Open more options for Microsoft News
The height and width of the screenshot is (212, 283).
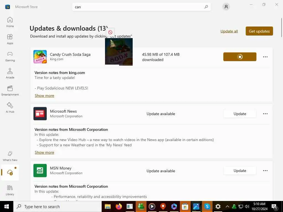click(x=265, y=114)
